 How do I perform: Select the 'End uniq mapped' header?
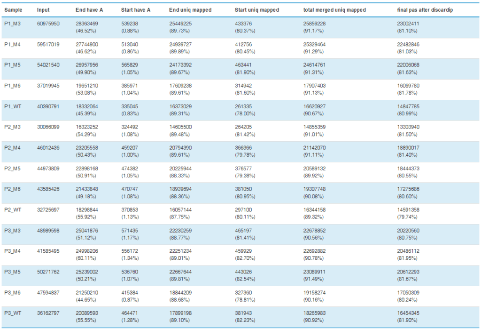click(190, 10)
